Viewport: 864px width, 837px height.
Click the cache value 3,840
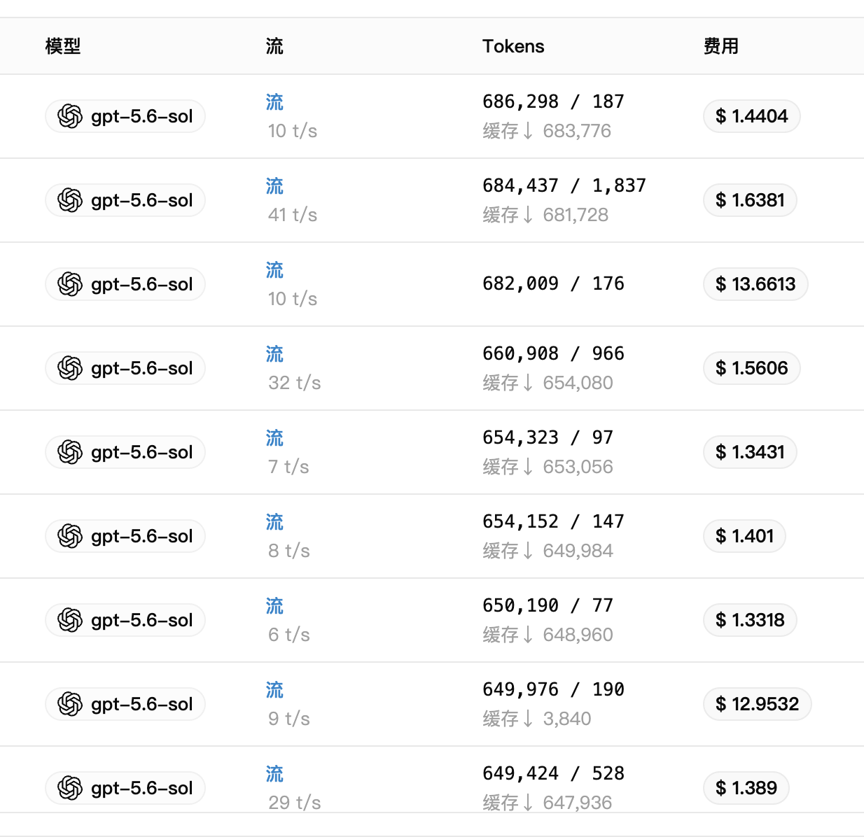[x=567, y=719]
